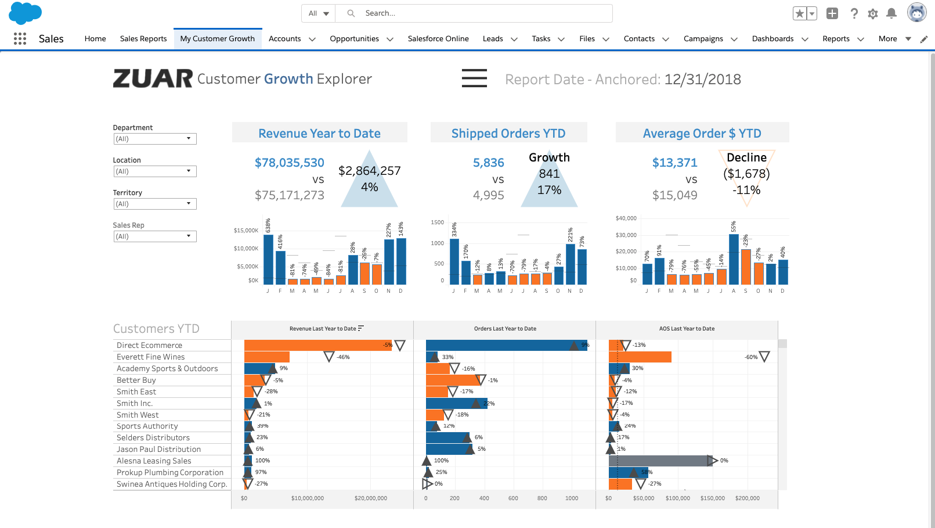This screenshot has height=528, width=935.
Task: Expand the Opportunities tab chevron
Action: (390, 39)
